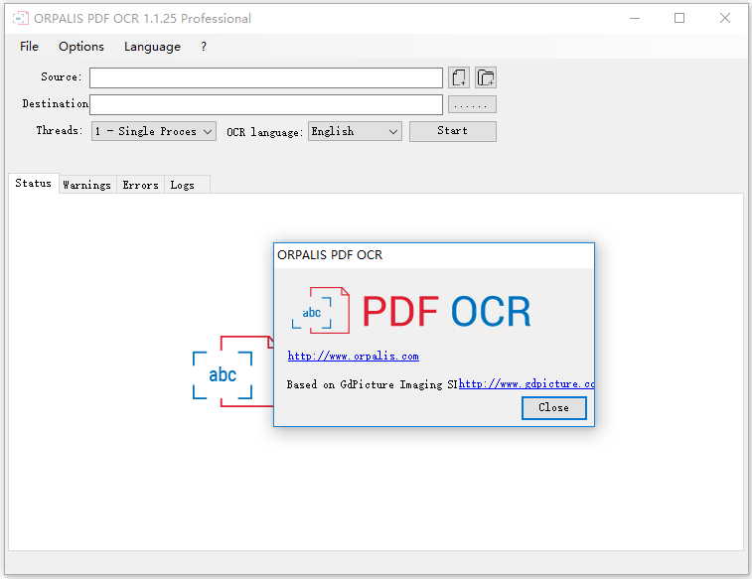Switch to the Warnings tab
752x579 pixels.
point(86,185)
